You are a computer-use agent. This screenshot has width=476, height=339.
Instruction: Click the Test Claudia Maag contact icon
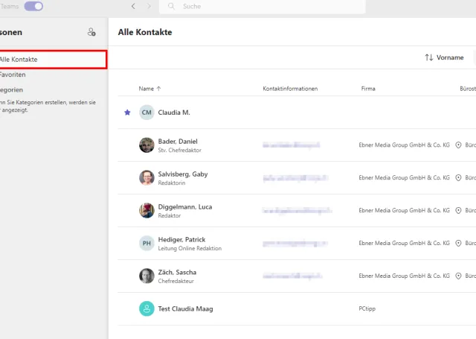(x=147, y=308)
